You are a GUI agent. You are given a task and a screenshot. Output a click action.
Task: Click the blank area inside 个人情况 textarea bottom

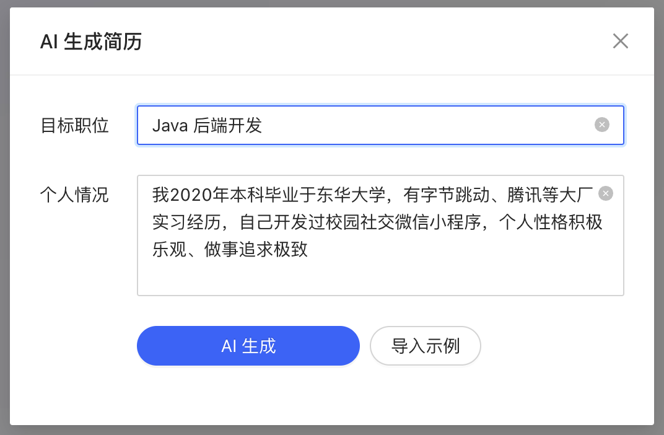click(380, 278)
